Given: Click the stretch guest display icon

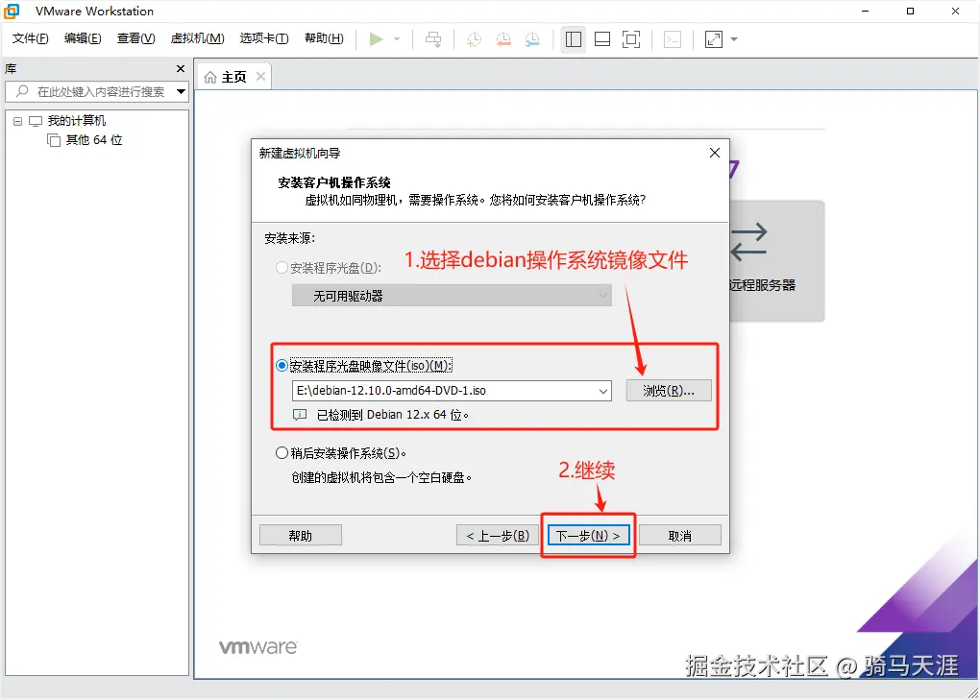Looking at the screenshot, I should pos(713,39).
